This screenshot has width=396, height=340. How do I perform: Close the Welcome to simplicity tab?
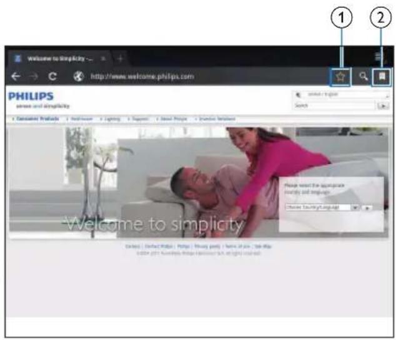click(x=103, y=59)
